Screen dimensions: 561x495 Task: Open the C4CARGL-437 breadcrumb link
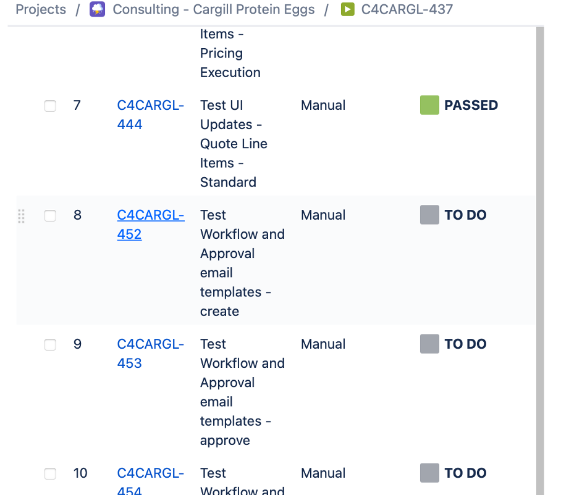(x=407, y=9)
